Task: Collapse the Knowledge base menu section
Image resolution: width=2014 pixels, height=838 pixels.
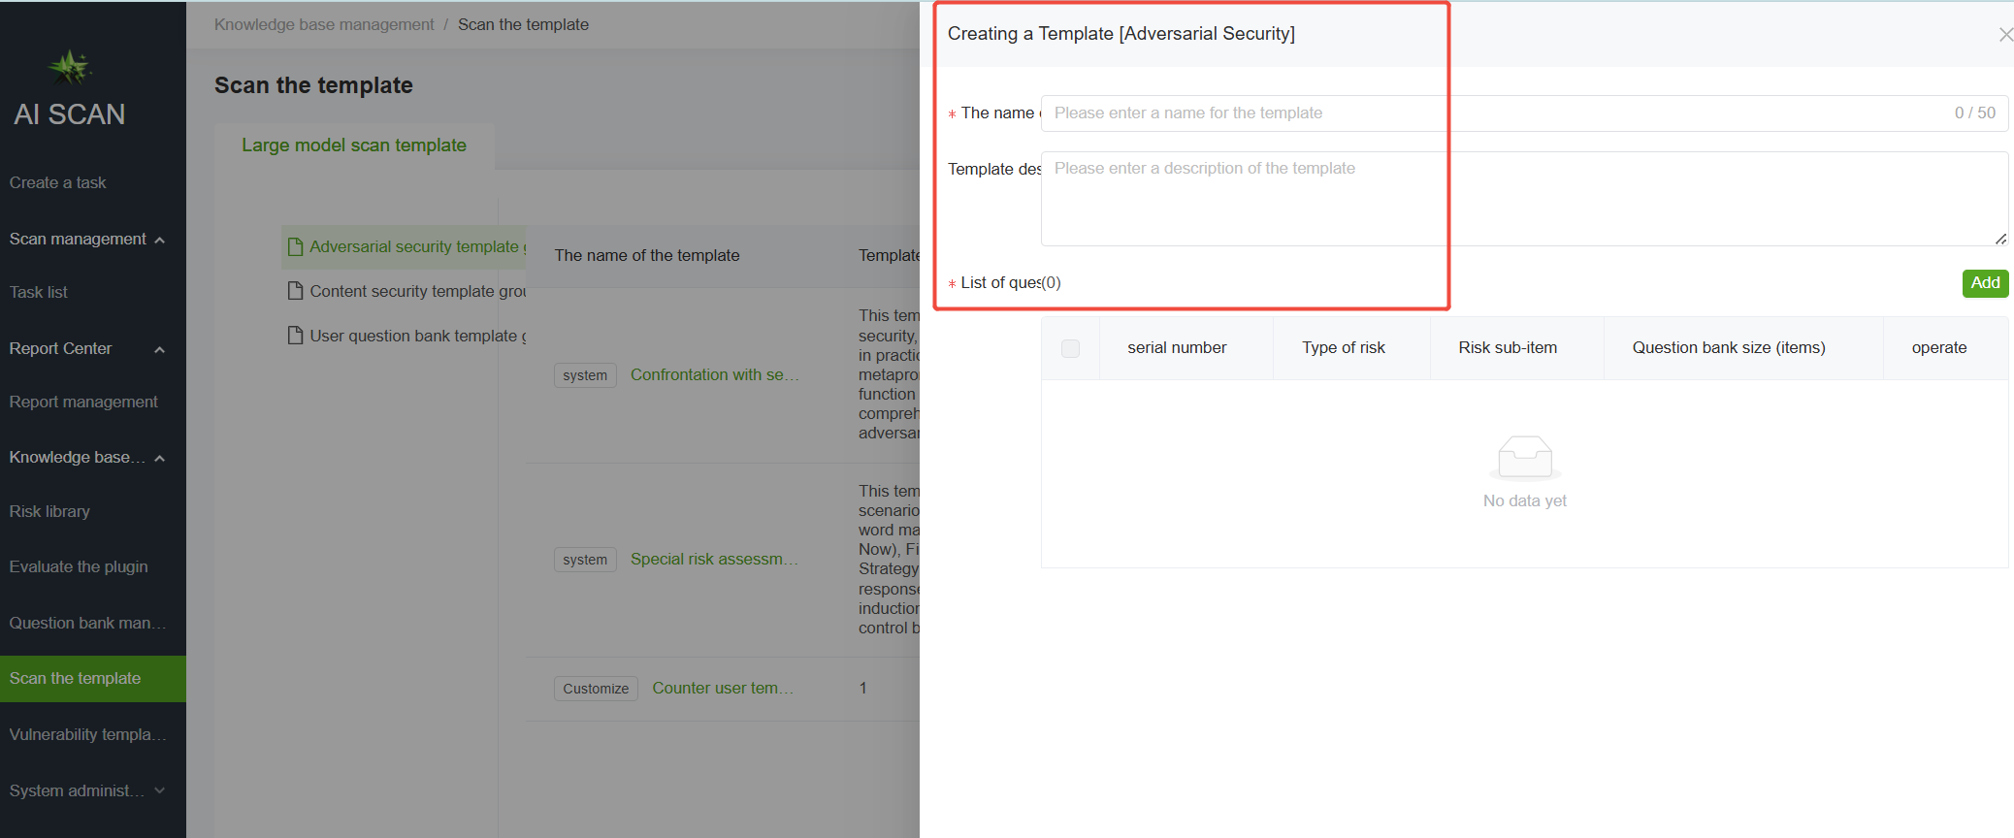Action: (159, 458)
